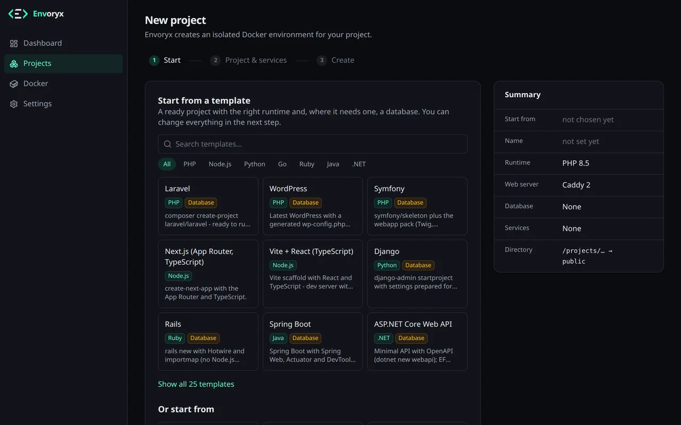Go to the Docker section
The width and height of the screenshot is (681, 425).
[63, 83]
